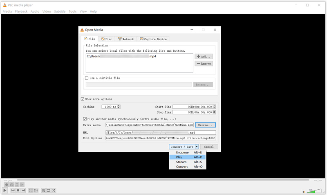This screenshot has width=327, height=195.
Task: Click the A-B loop button
Action: pyautogui.click(x=17, y=184)
